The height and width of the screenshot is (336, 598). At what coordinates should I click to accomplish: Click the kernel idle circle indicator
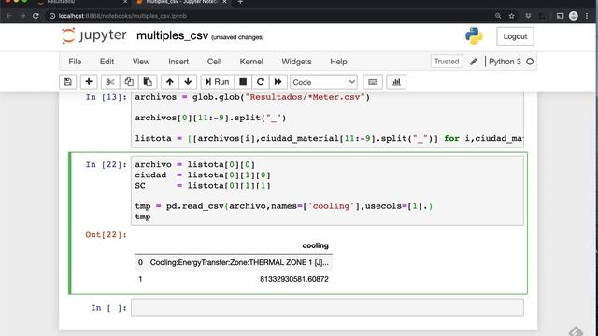pos(530,62)
